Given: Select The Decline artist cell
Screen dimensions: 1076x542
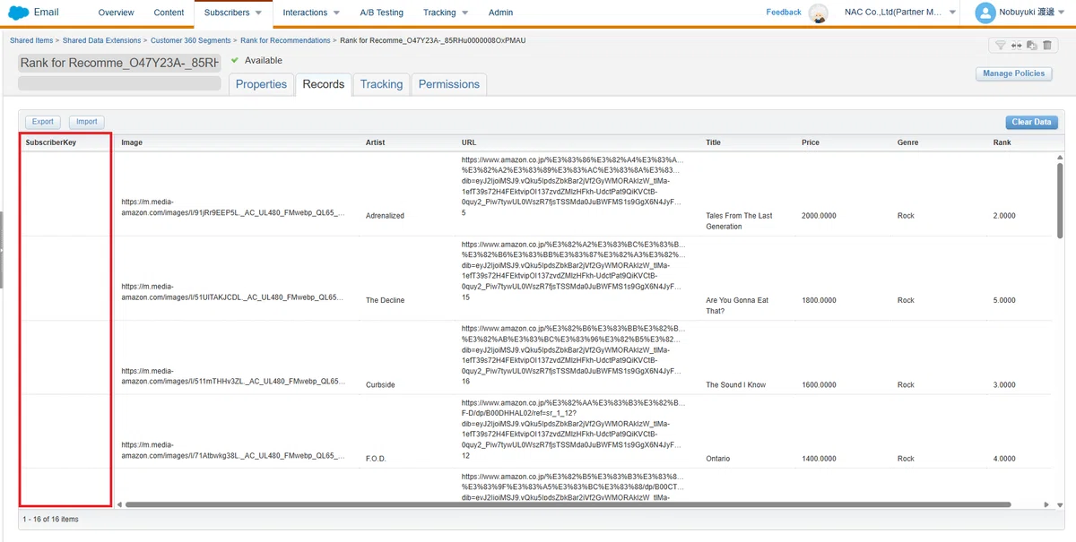Looking at the screenshot, I should [x=386, y=300].
